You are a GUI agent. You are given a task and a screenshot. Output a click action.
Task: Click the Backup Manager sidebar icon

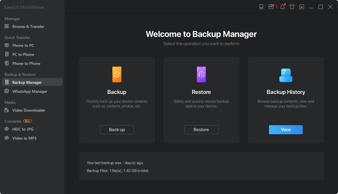[x=7, y=82]
